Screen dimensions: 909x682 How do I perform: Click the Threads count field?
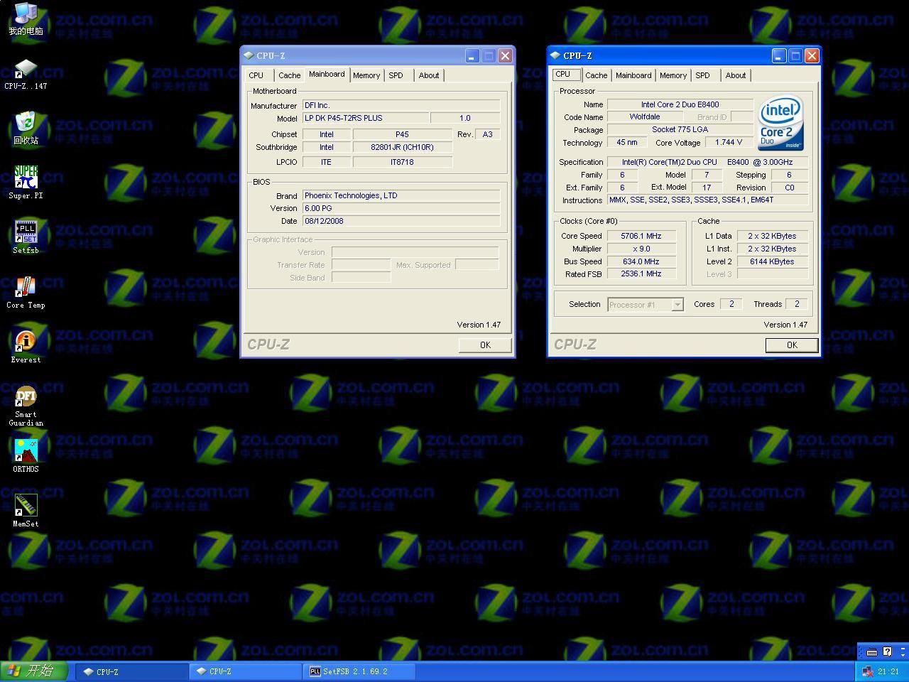(x=797, y=304)
